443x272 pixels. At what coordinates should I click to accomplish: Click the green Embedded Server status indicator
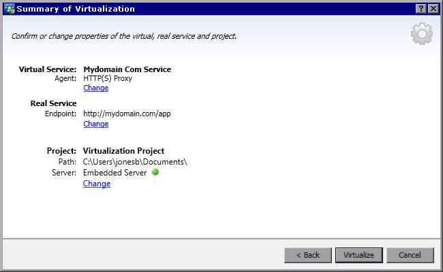[x=155, y=173]
